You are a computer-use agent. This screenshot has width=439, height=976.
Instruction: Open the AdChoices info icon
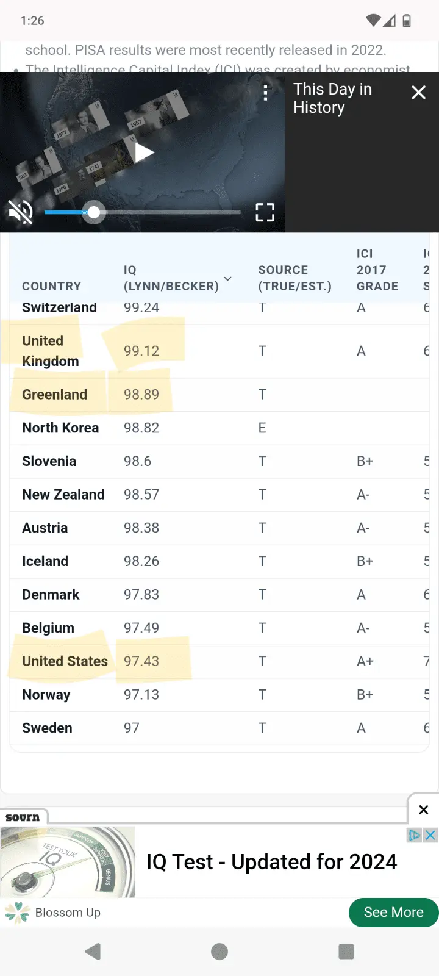pyautogui.click(x=415, y=835)
